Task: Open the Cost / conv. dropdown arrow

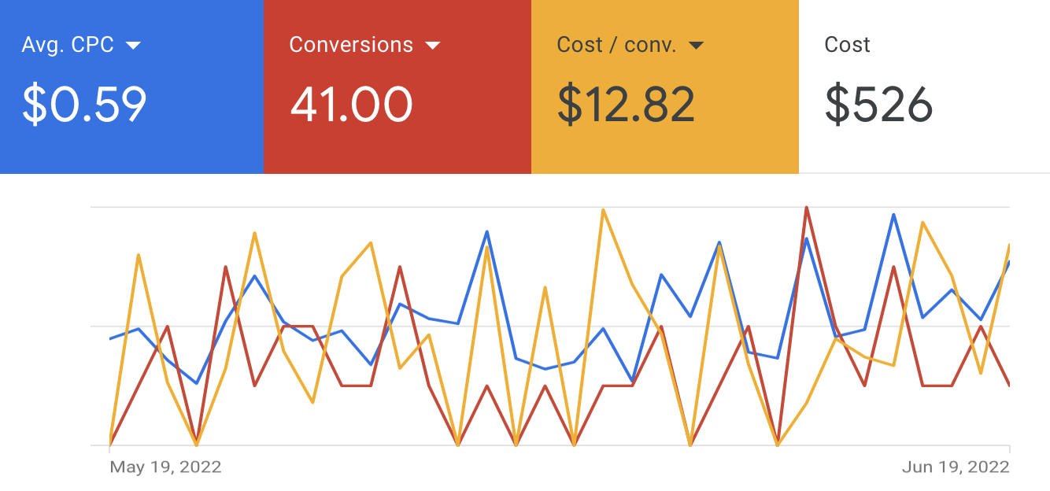Action: click(x=696, y=46)
